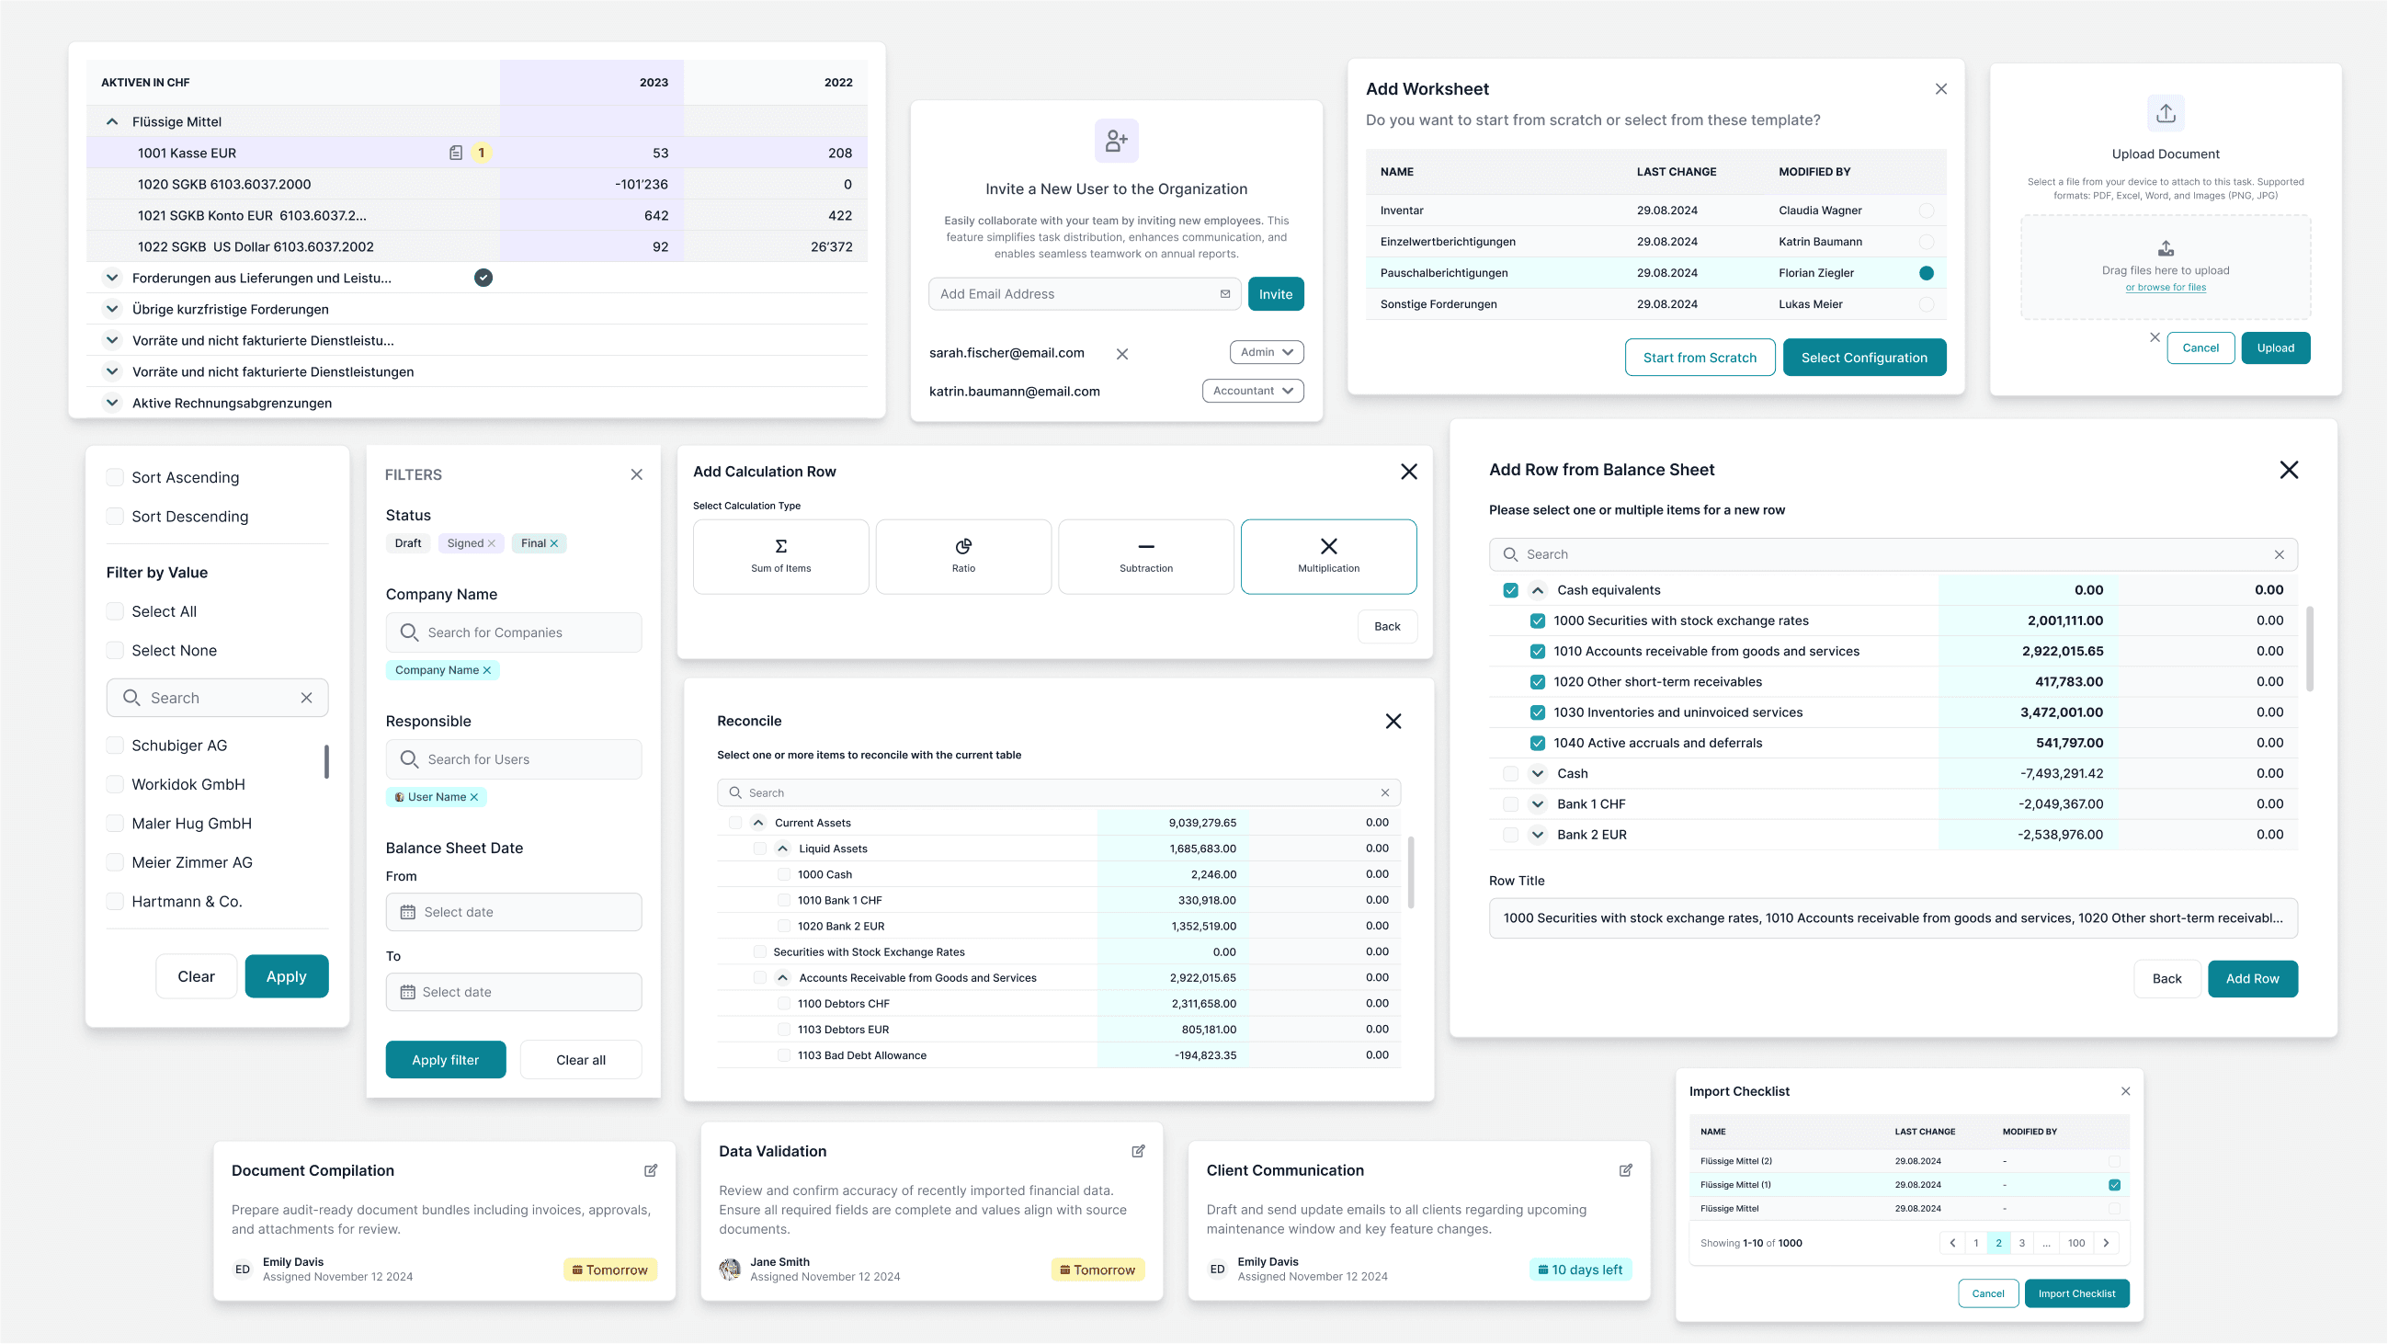Go to page 3 in Import Checklist
This screenshot has width=2388, height=1344.
tap(2022, 1243)
